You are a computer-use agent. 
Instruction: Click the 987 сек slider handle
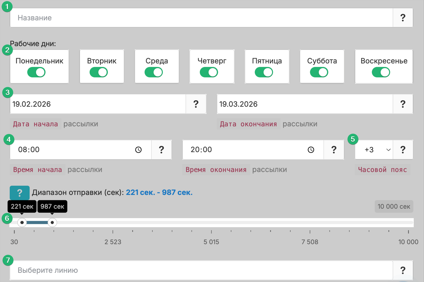52,223
